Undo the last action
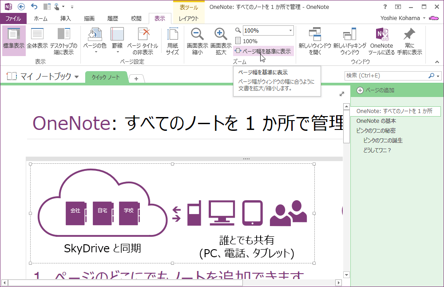The width and height of the screenshot is (444, 287). pos(34,7)
